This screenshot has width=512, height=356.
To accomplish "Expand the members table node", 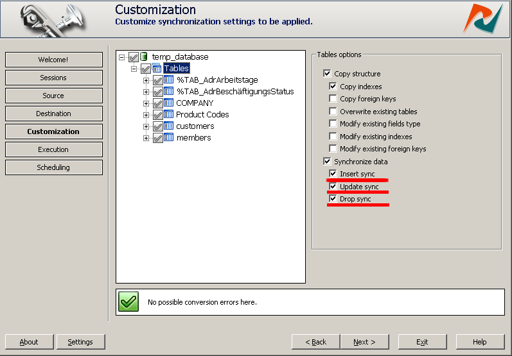I will tap(146, 138).
